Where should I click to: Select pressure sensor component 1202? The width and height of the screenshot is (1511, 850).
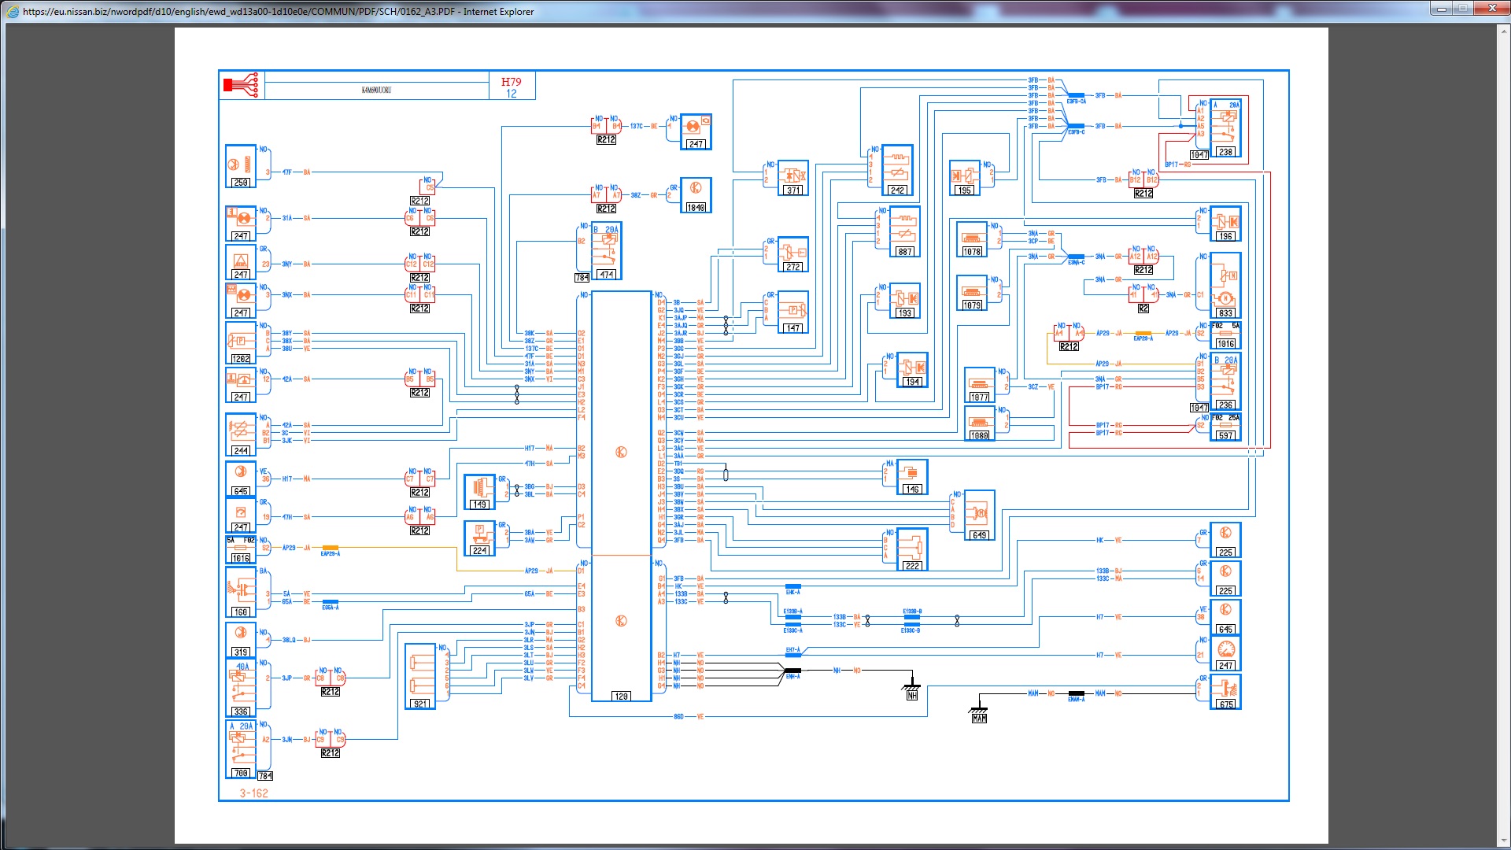(241, 343)
